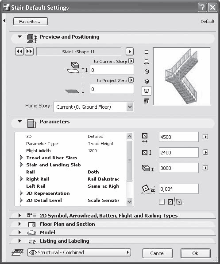
Task: Select 3D hidden line preview icon
Action: pos(147,71)
